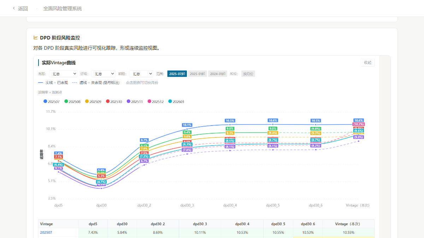424x238 pixels.
Task: Toggle the 202509 legend series
Action: pyautogui.click(x=93, y=102)
